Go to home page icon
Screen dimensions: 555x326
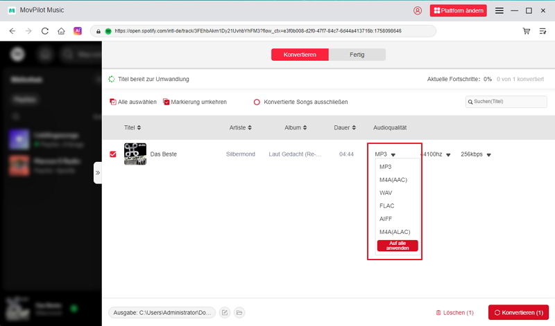[x=61, y=31]
